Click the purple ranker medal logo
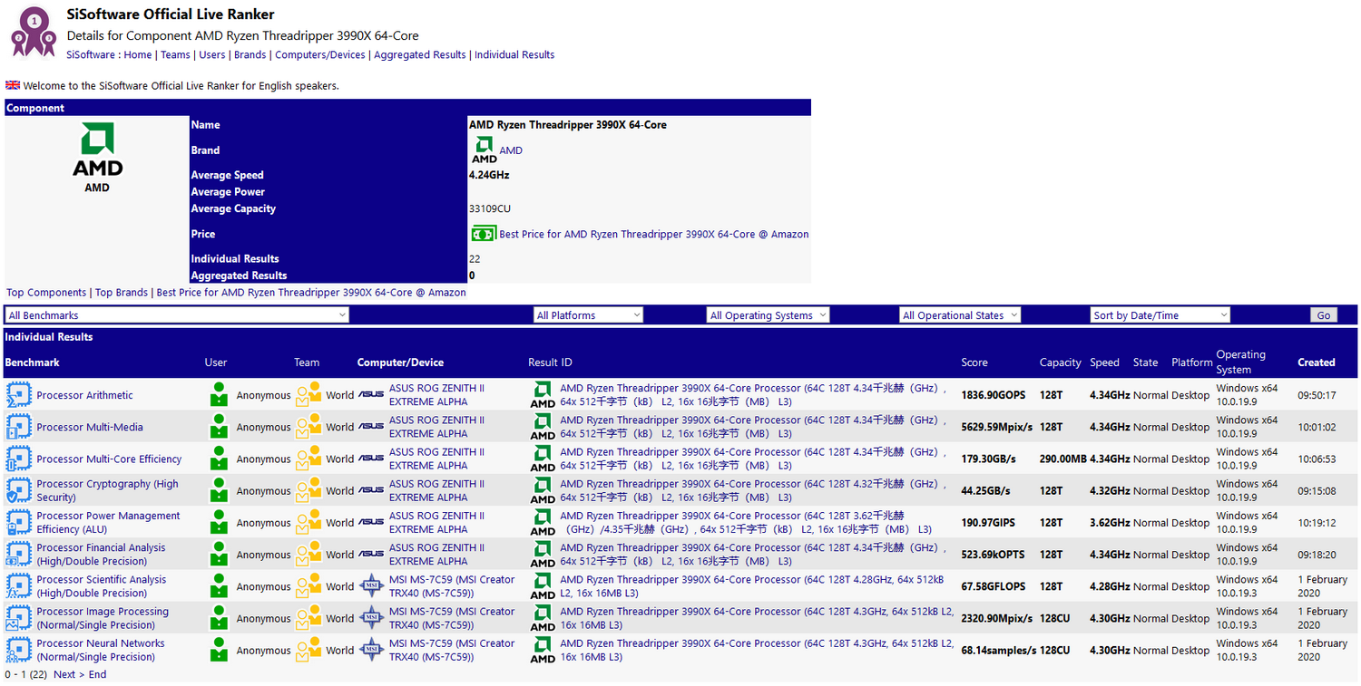 click(x=33, y=32)
